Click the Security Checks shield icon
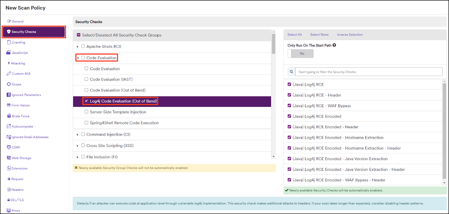Screen dimensions: 449x214 [x=9, y=32]
